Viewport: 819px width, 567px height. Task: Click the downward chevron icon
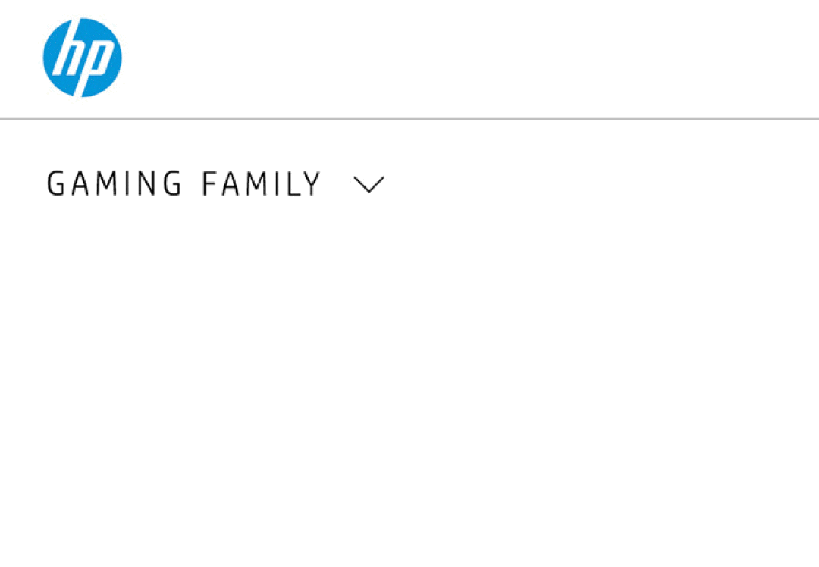(x=369, y=184)
